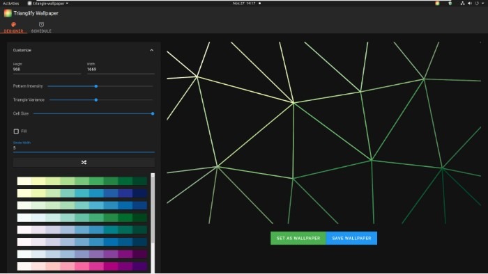This screenshot has height=274, width=488.
Task: Switch to the Schedule tab
Action: click(41, 27)
